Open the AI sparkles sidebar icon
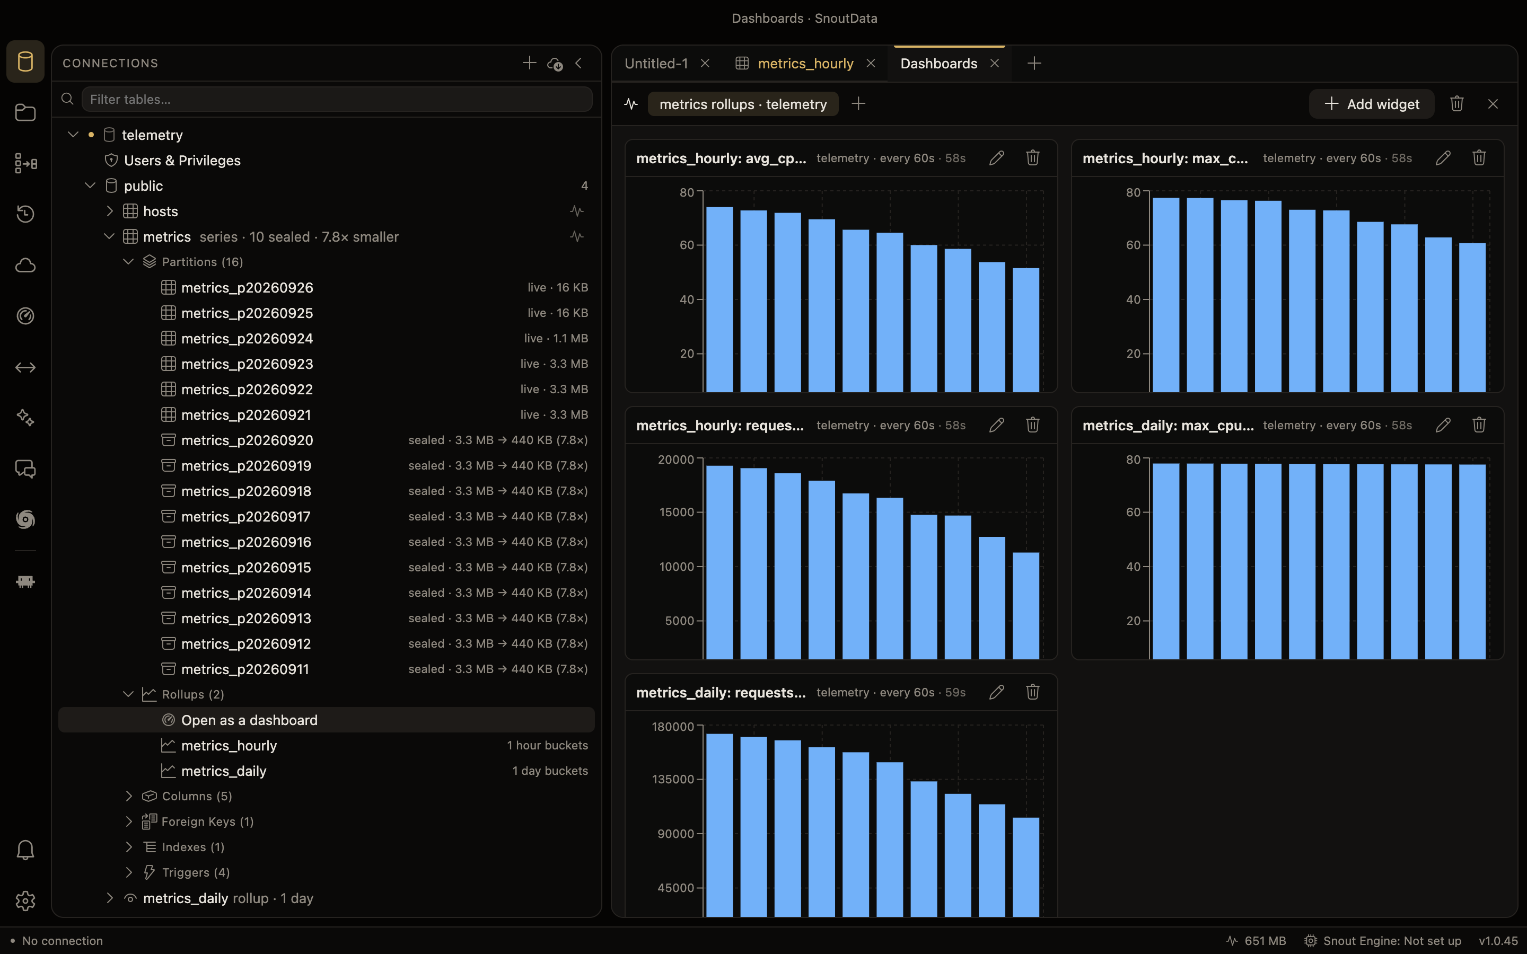The height and width of the screenshot is (954, 1527). pyautogui.click(x=25, y=418)
